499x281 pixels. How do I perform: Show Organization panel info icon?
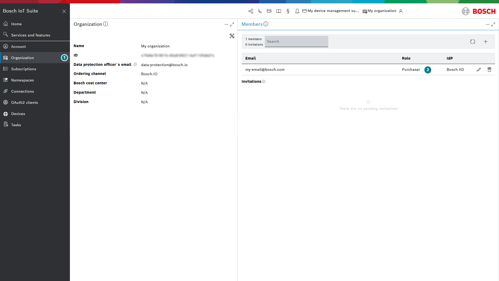(106, 24)
